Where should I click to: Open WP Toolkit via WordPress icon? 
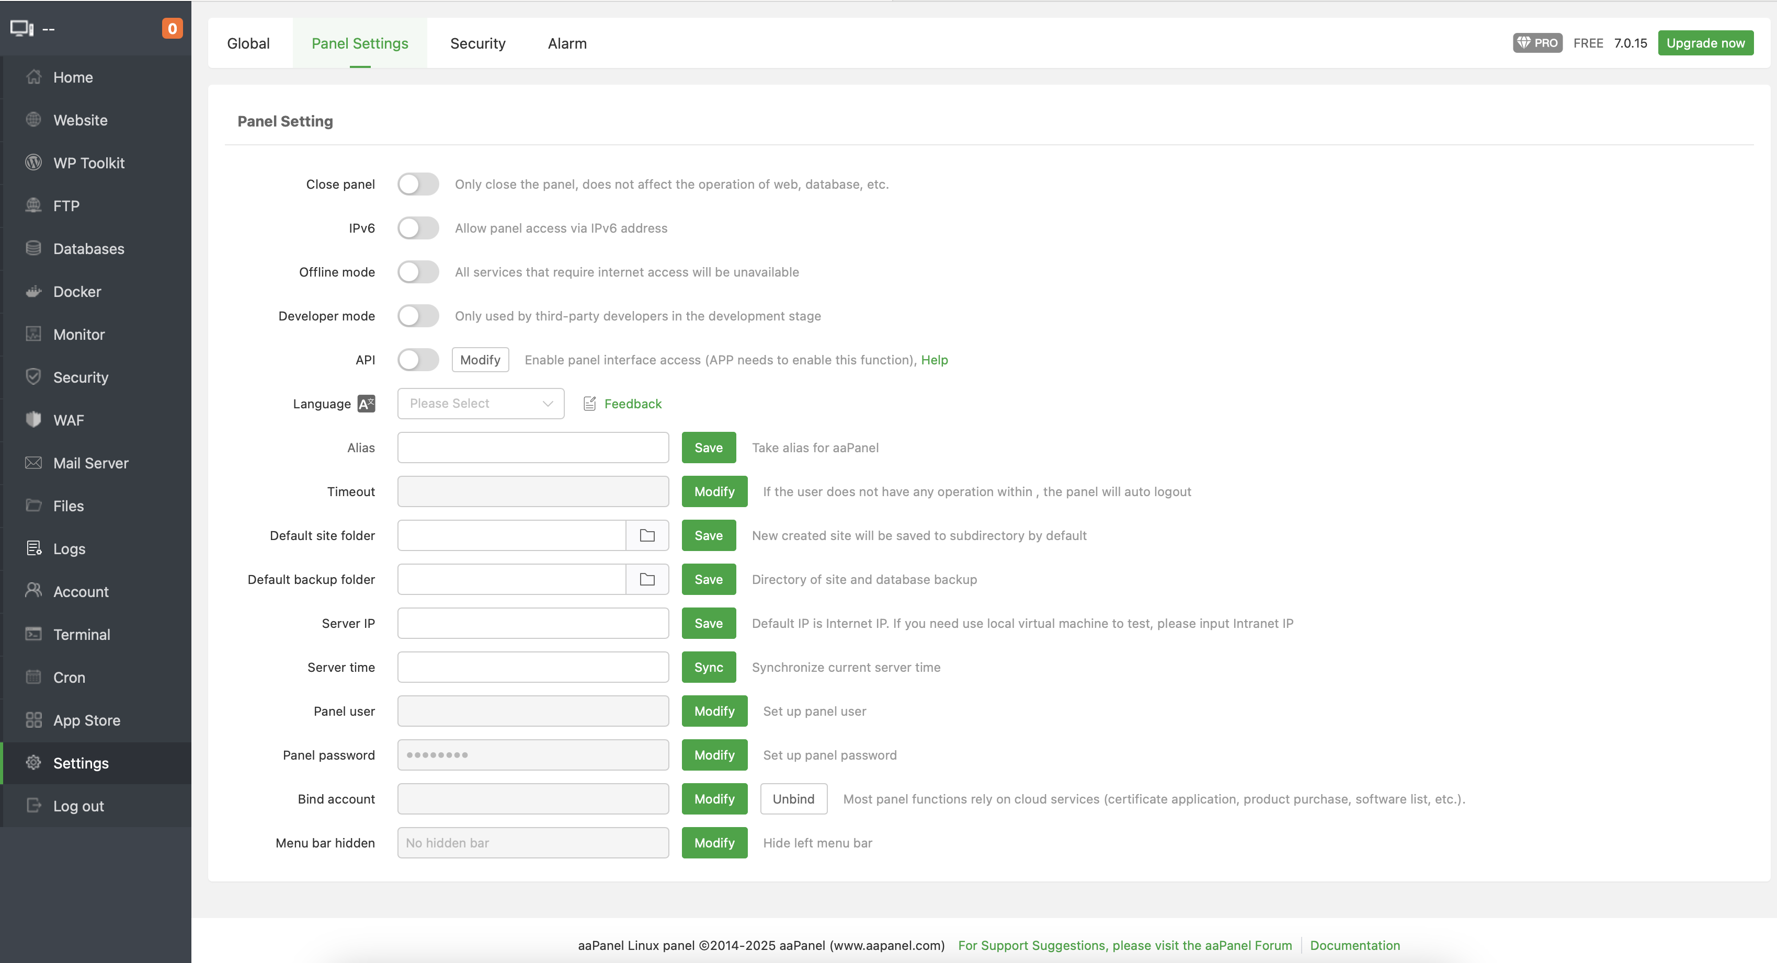33,163
